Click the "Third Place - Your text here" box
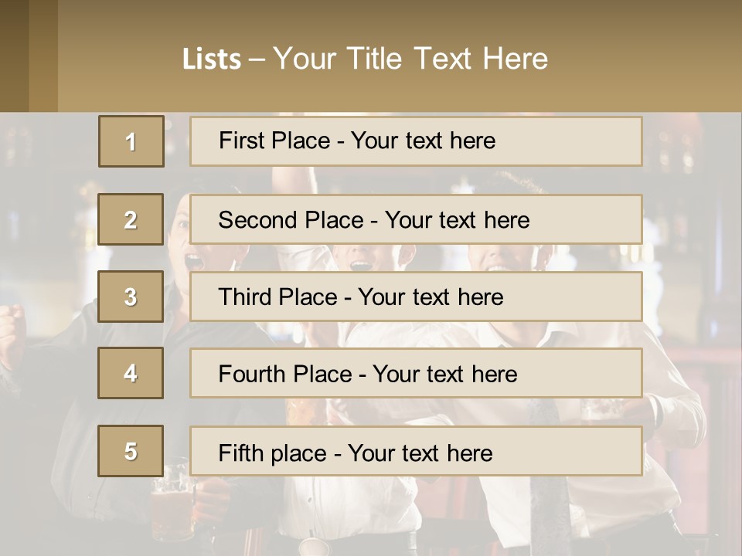 pos(416,297)
